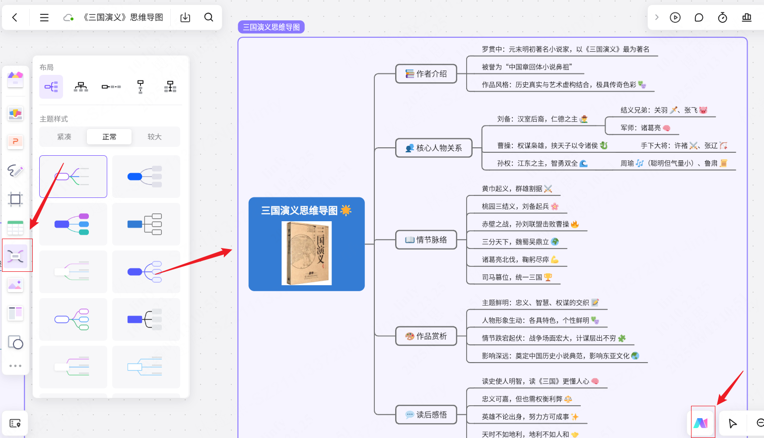Click the 孙权：江东之主 node
This screenshot has width=764, height=438.
tap(542, 163)
